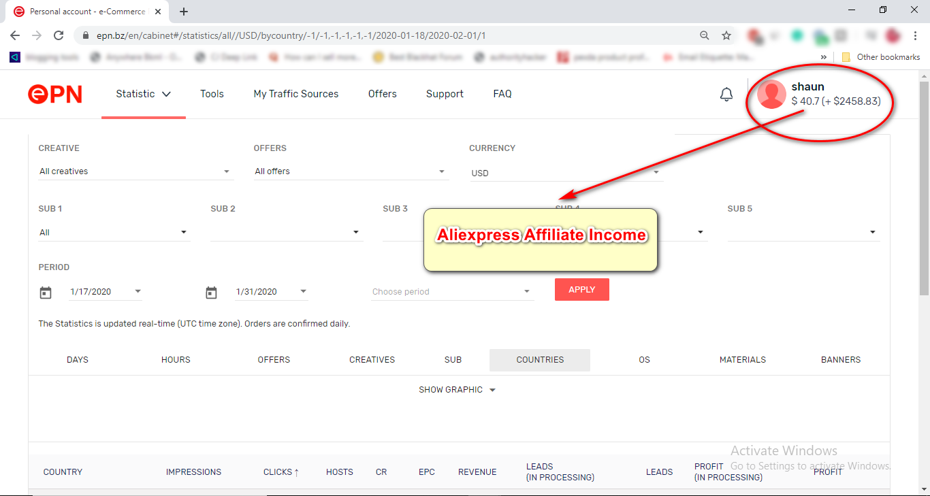Open the notifications bell

point(726,95)
